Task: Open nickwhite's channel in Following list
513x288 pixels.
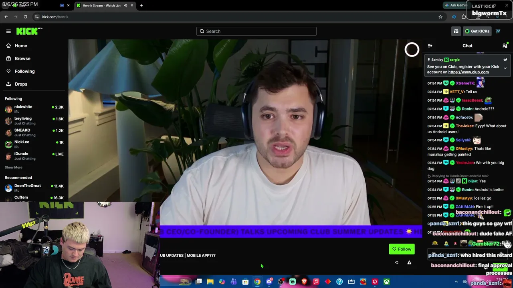Action: click(34, 109)
